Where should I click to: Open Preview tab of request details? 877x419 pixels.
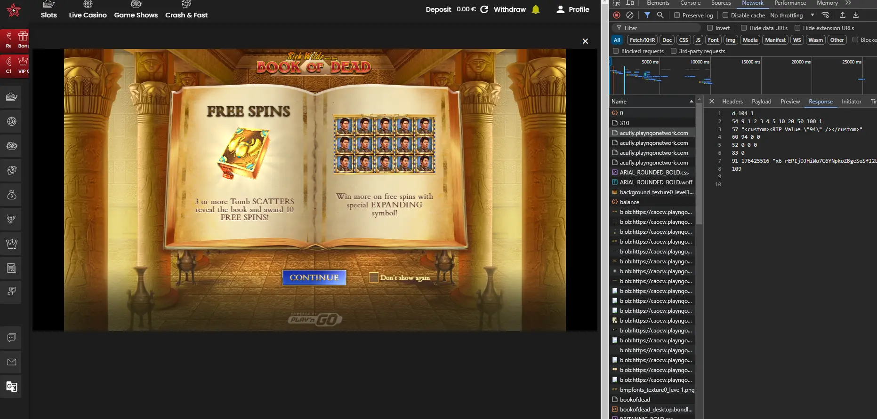(790, 102)
